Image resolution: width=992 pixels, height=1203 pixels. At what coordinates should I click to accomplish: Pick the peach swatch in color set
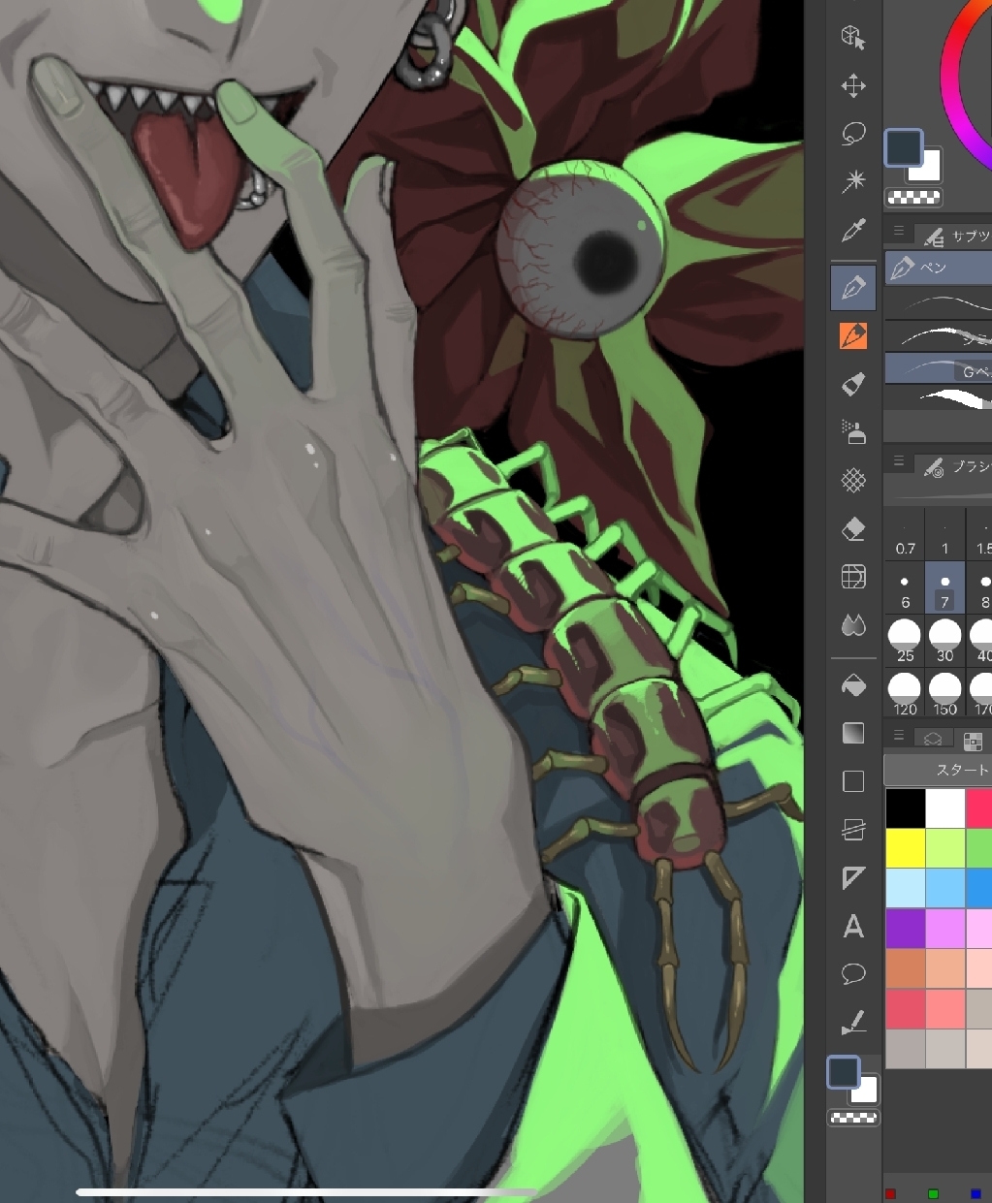click(x=945, y=968)
